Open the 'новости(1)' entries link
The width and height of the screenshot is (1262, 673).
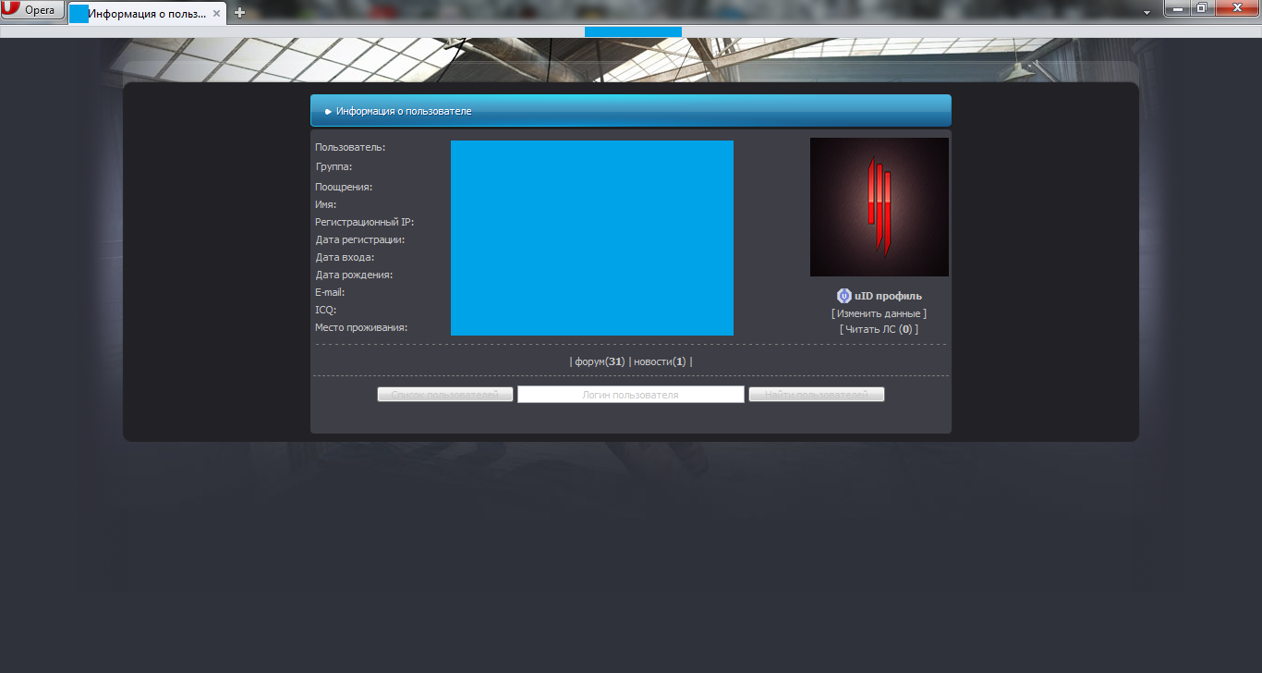(660, 361)
